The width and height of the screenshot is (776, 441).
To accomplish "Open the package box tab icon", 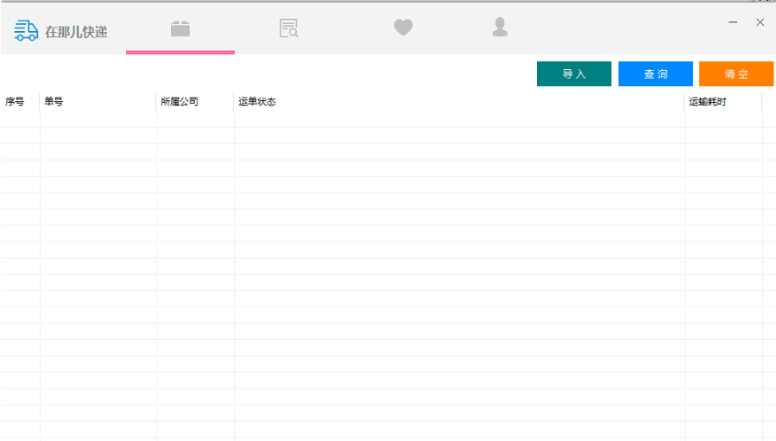I will (180, 28).
